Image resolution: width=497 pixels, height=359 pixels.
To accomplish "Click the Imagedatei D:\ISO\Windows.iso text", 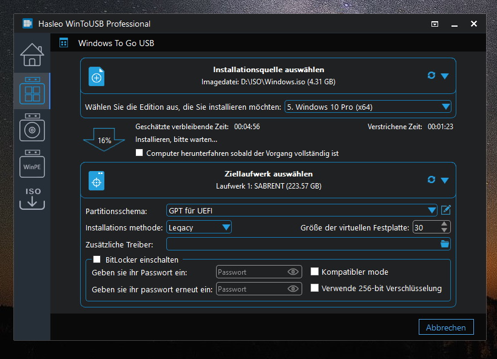I will [x=268, y=82].
